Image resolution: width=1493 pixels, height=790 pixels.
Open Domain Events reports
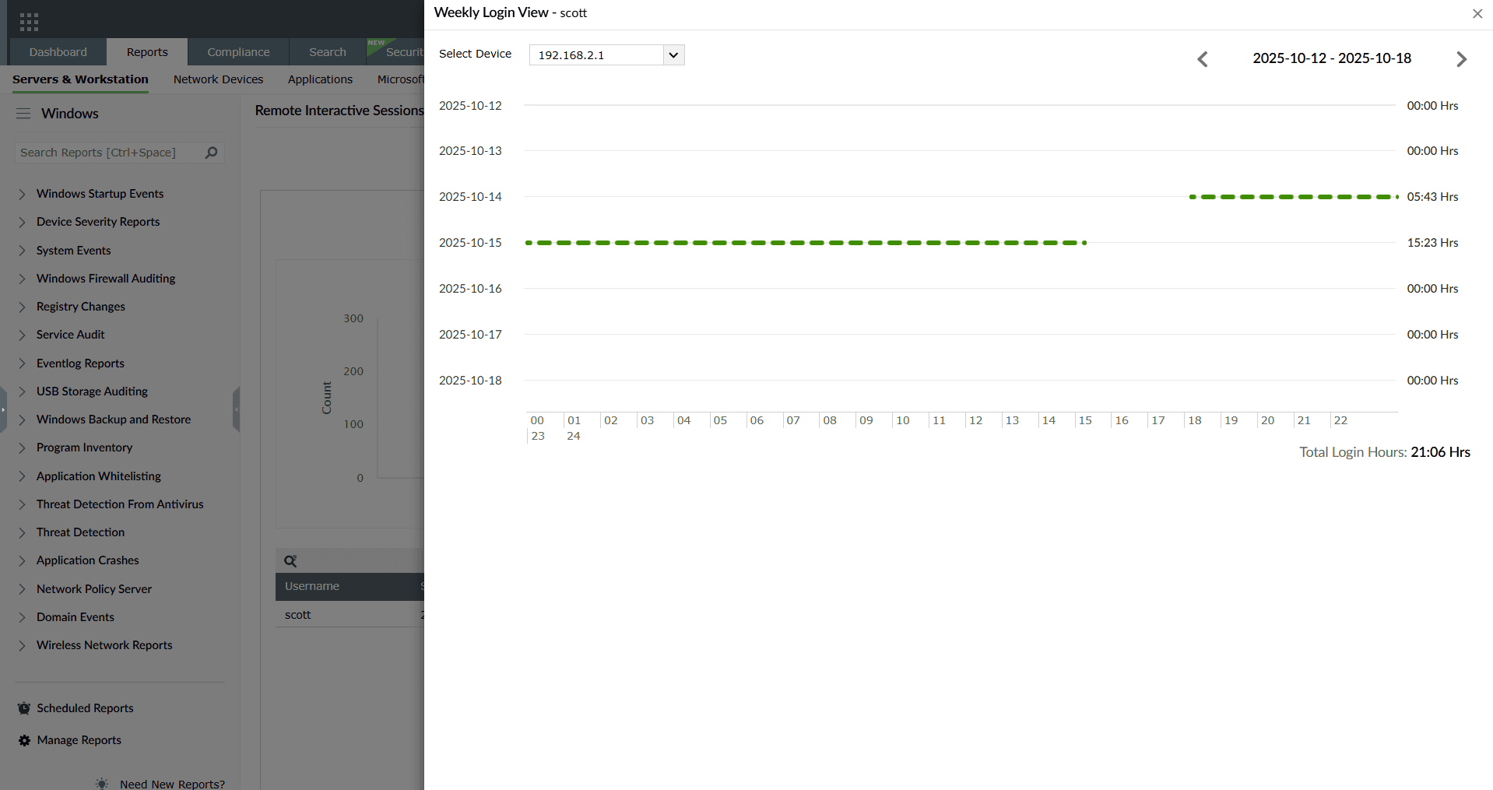tap(76, 617)
